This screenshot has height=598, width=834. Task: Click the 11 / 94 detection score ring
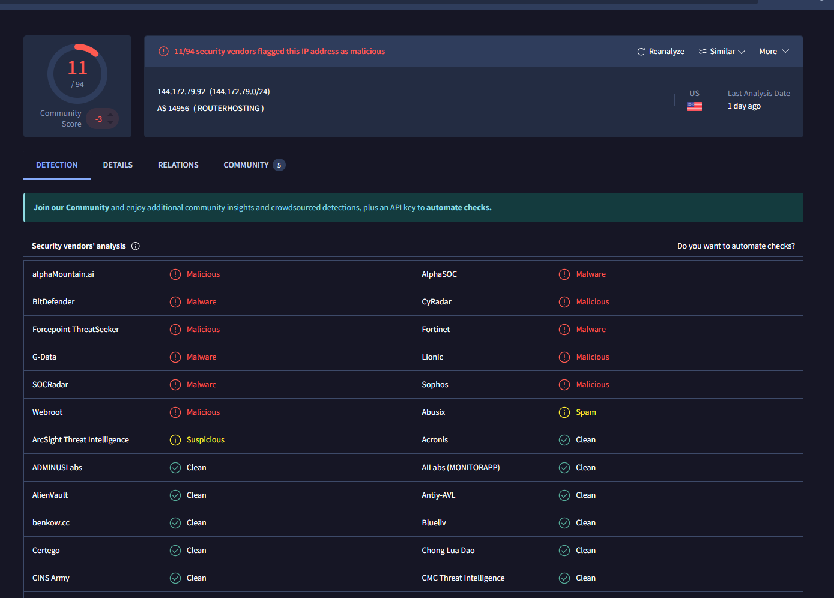[x=77, y=74]
